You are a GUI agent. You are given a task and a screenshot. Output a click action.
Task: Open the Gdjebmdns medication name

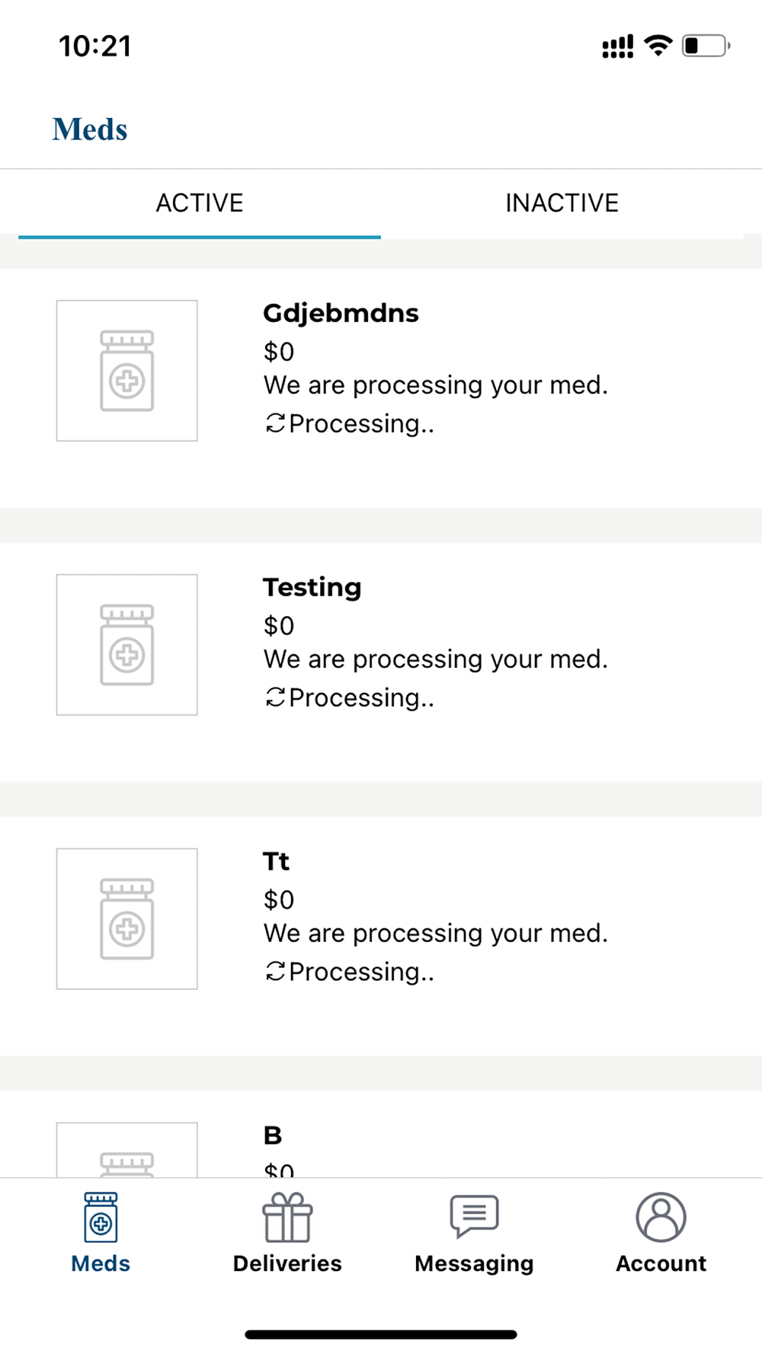point(341,313)
